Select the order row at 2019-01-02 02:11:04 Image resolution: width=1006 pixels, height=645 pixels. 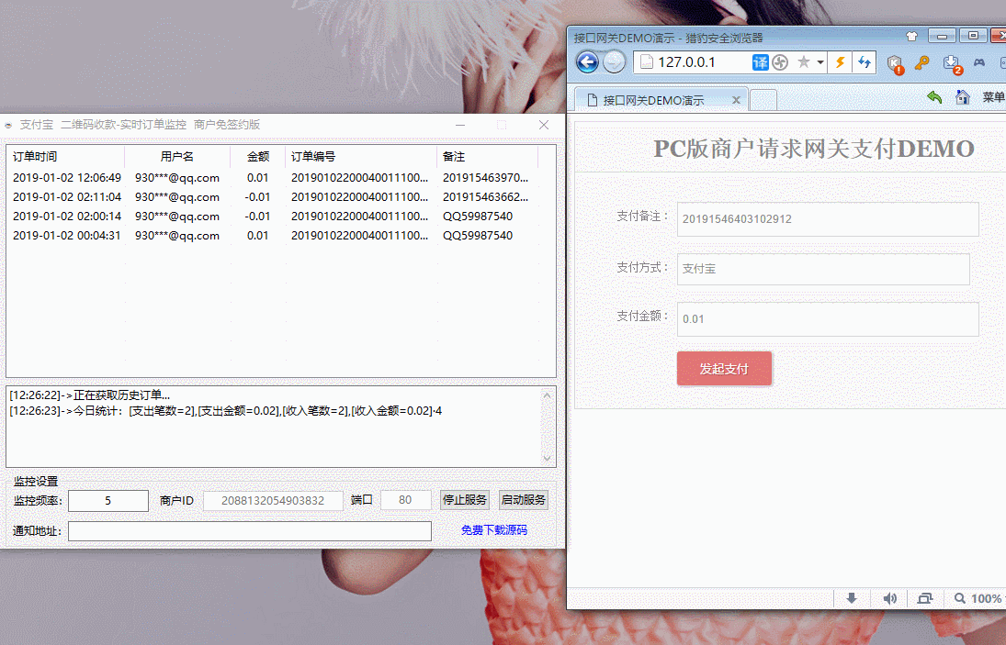click(x=272, y=196)
